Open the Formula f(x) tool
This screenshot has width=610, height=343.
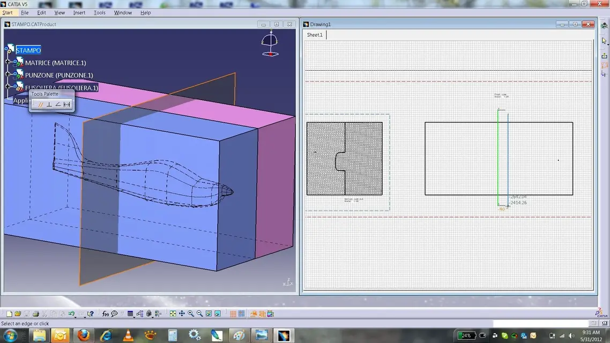click(x=106, y=314)
